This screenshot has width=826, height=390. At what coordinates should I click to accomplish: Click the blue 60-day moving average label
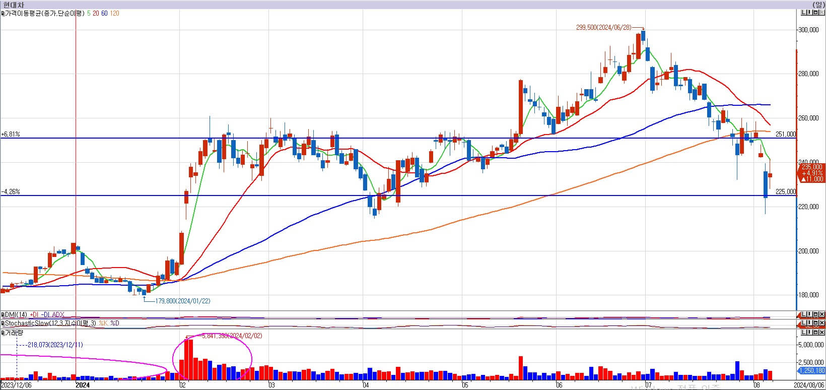[x=104, y=13]
